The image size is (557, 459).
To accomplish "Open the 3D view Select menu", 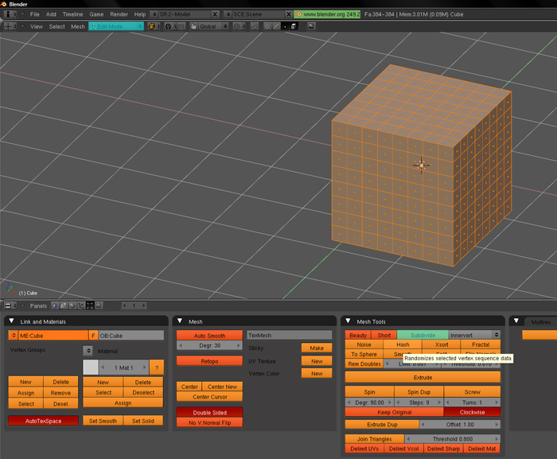I will tap(56, 26).
